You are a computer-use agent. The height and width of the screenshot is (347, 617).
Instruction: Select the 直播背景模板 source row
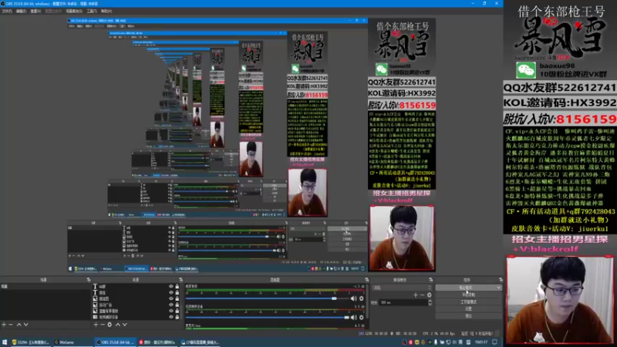[x=136, y=311]
